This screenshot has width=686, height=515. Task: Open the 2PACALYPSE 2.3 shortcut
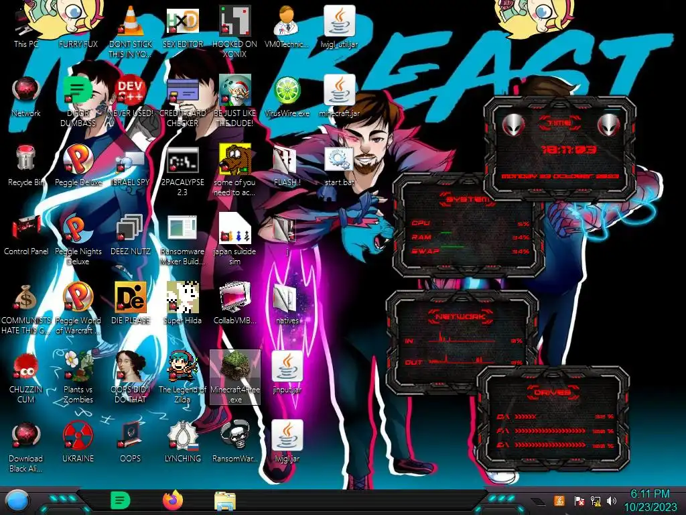click(182, 170)
